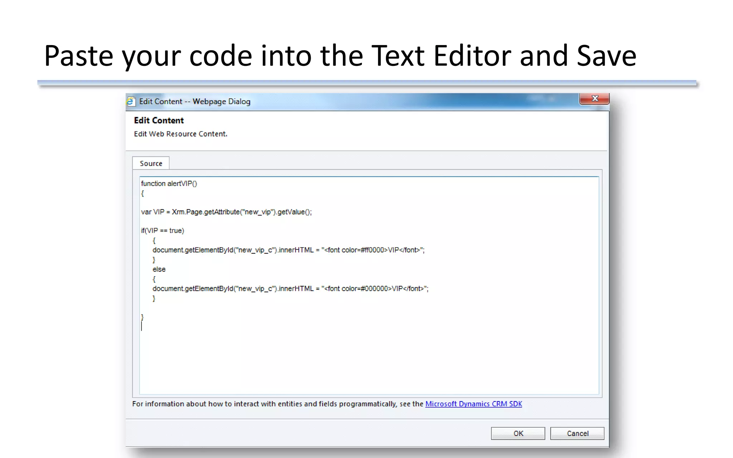
Task: Place cursor on the 'var VIP =' line
Action: pyautogui.click(x=226, y=212)
